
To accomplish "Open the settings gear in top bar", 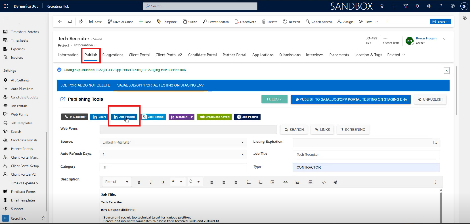I will pos(429,6).
